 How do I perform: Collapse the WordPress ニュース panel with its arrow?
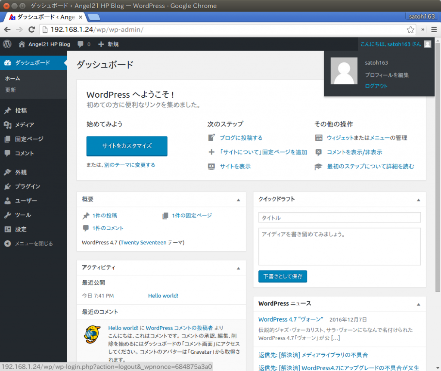pos(419,304)
